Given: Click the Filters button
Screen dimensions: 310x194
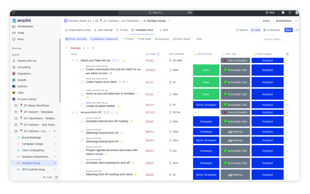Looking at the screenshot, I should [129, 39].
